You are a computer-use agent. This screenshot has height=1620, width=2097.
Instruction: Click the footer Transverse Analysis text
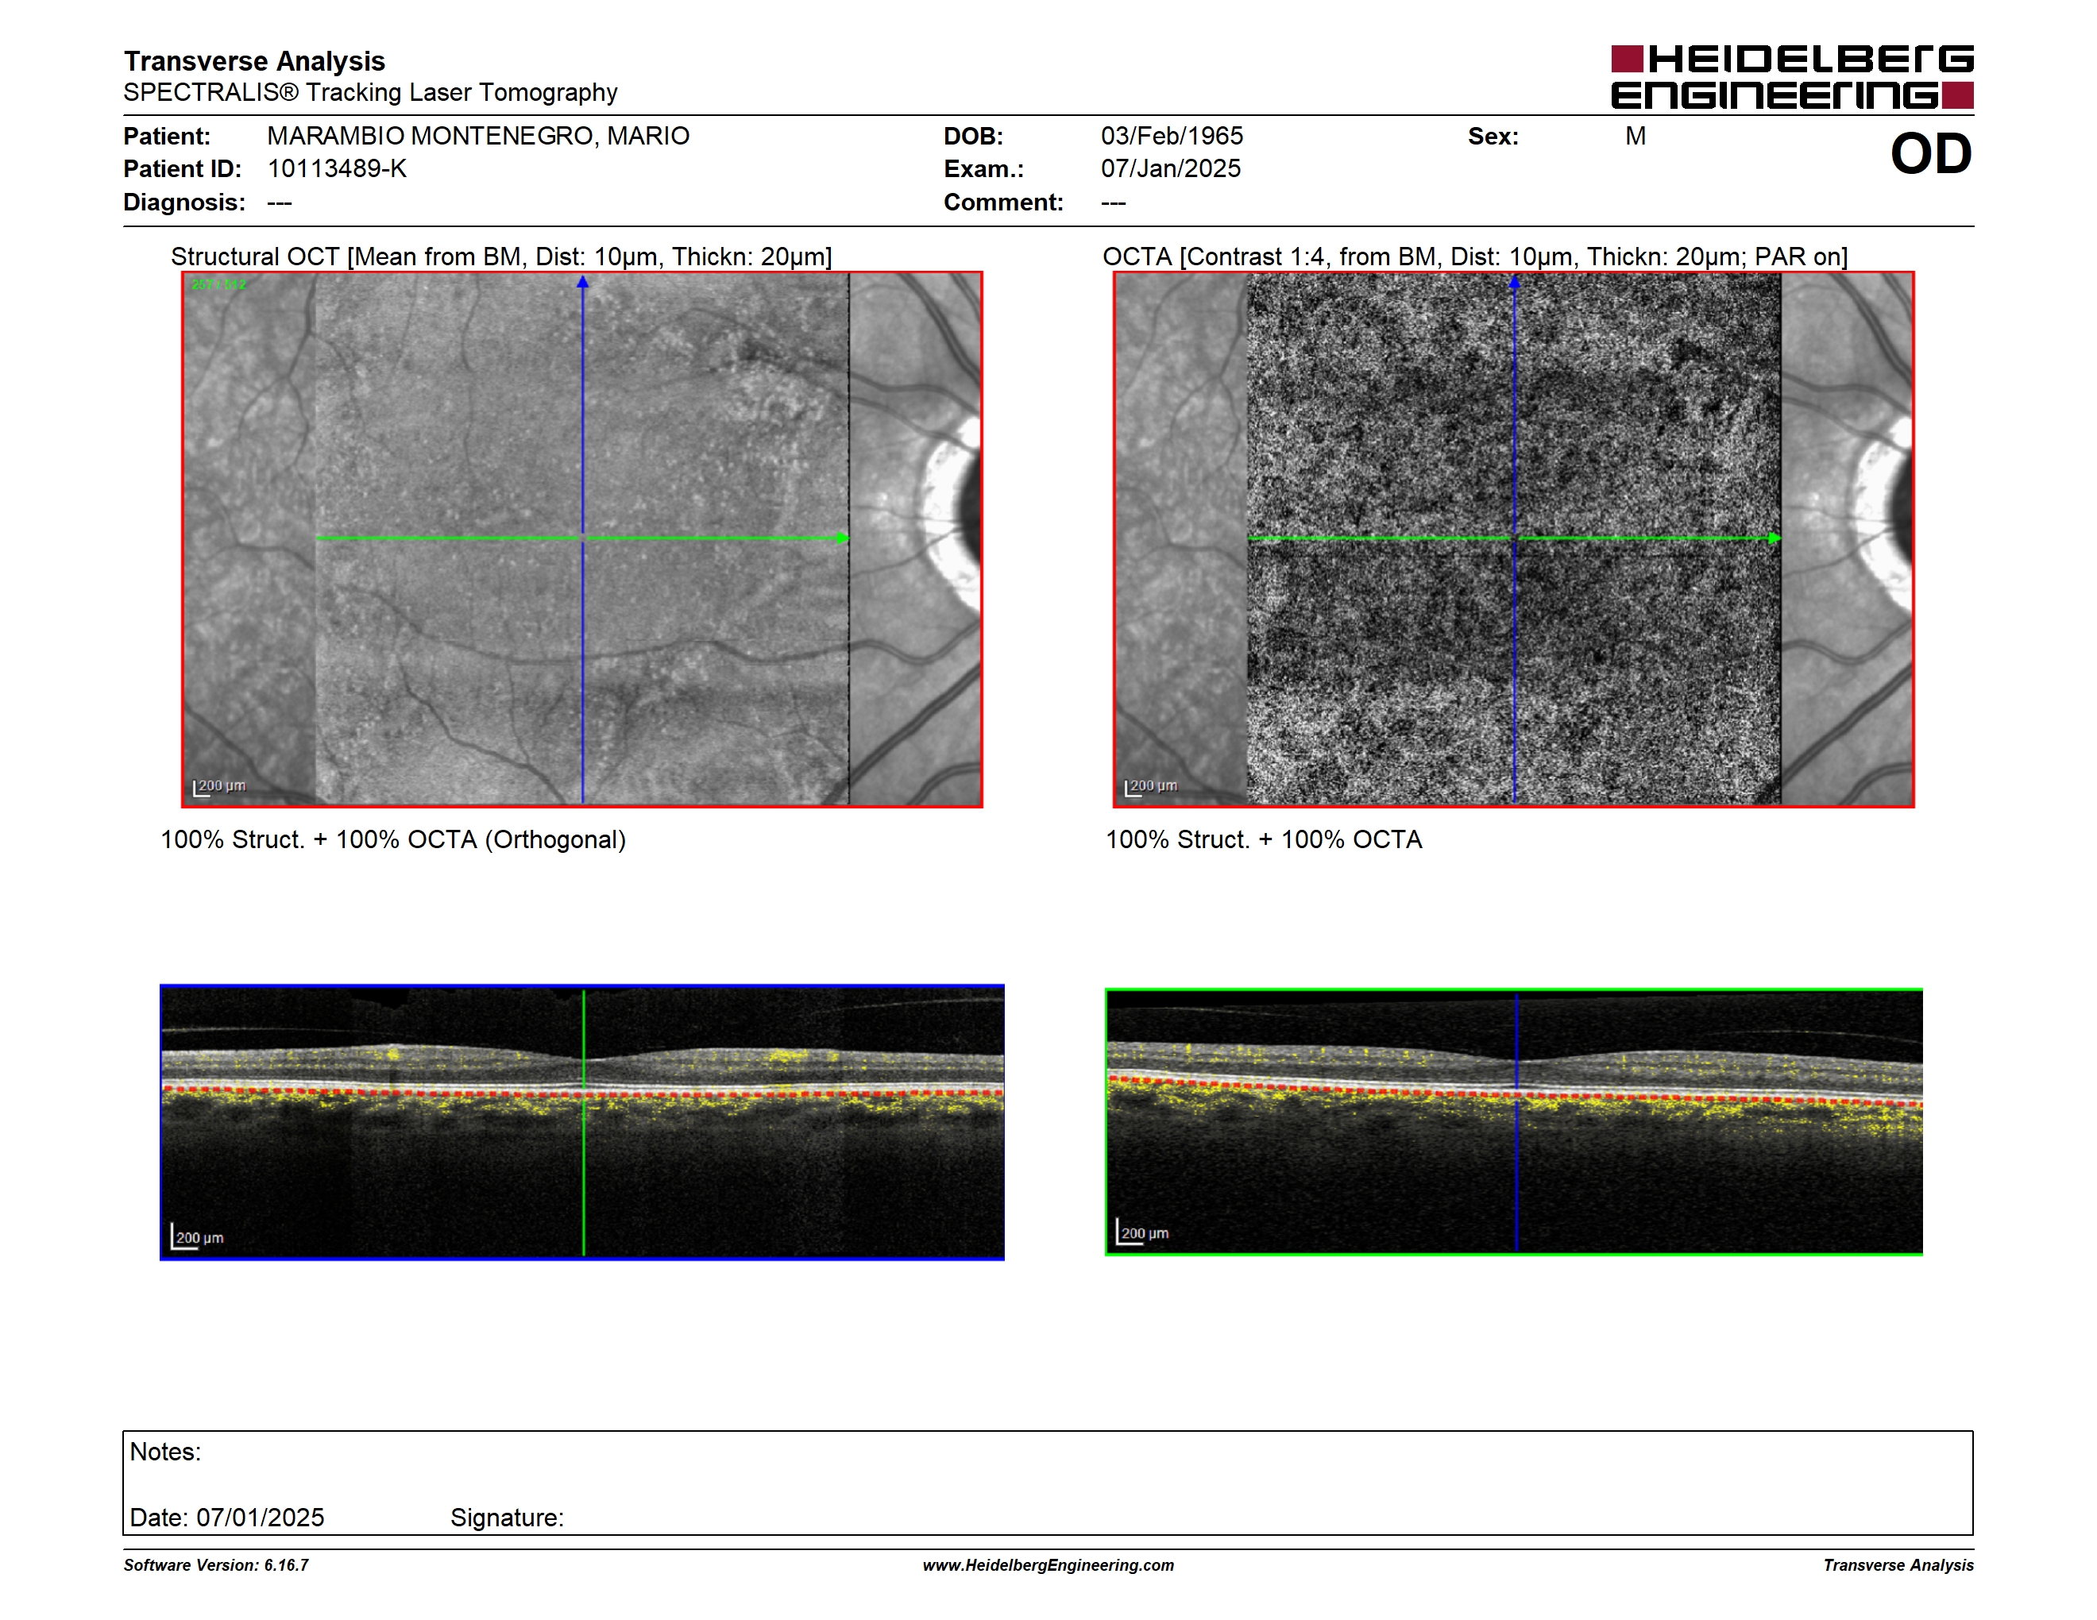tap(1898, 1565)
